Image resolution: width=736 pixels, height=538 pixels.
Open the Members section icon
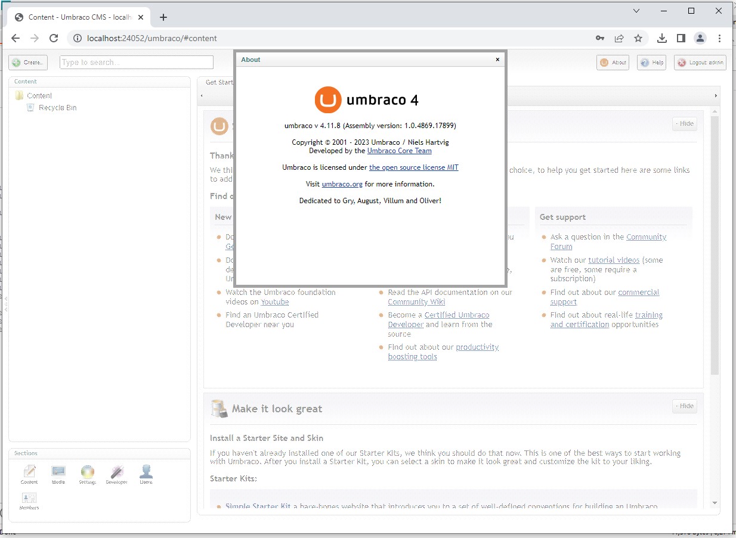[x=29, y=500]
